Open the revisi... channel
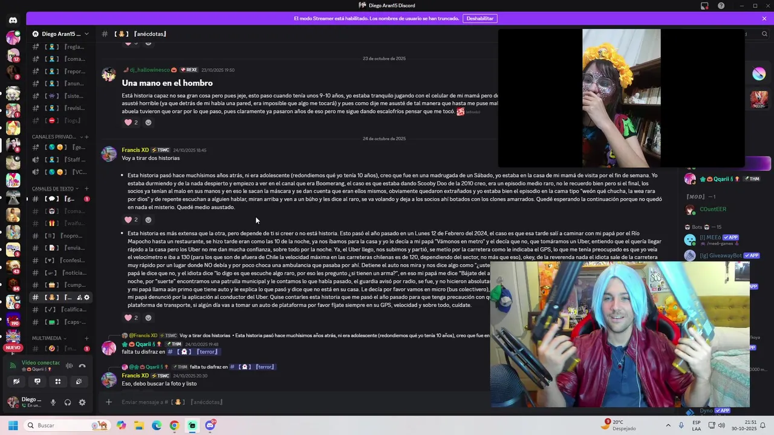Image resolution: width=774 pixels, height=435 pixels. 60,108
